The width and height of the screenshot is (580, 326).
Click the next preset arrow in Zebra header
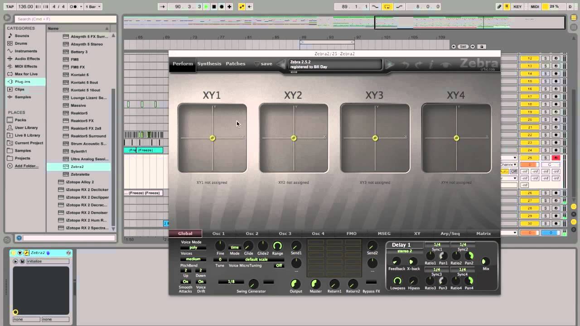[x=389, y=65]
